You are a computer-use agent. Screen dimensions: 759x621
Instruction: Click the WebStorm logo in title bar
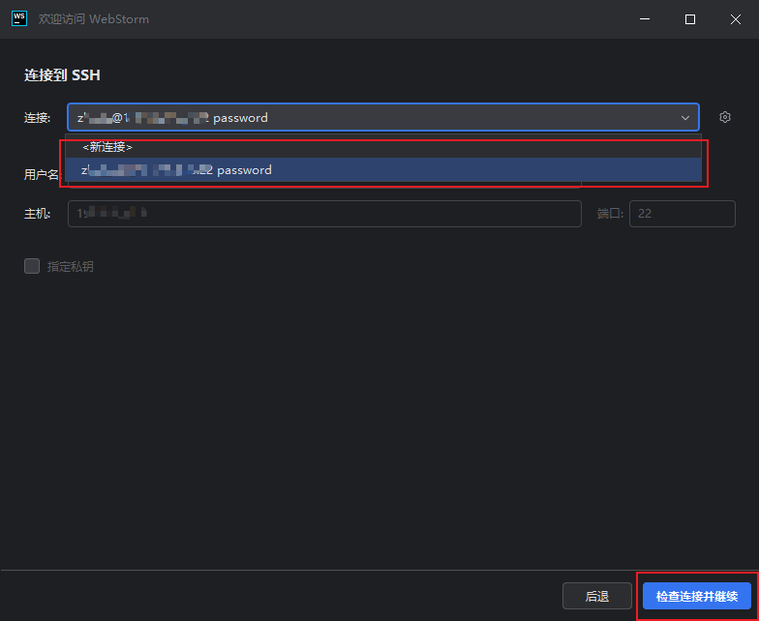[x=18, y=18]
